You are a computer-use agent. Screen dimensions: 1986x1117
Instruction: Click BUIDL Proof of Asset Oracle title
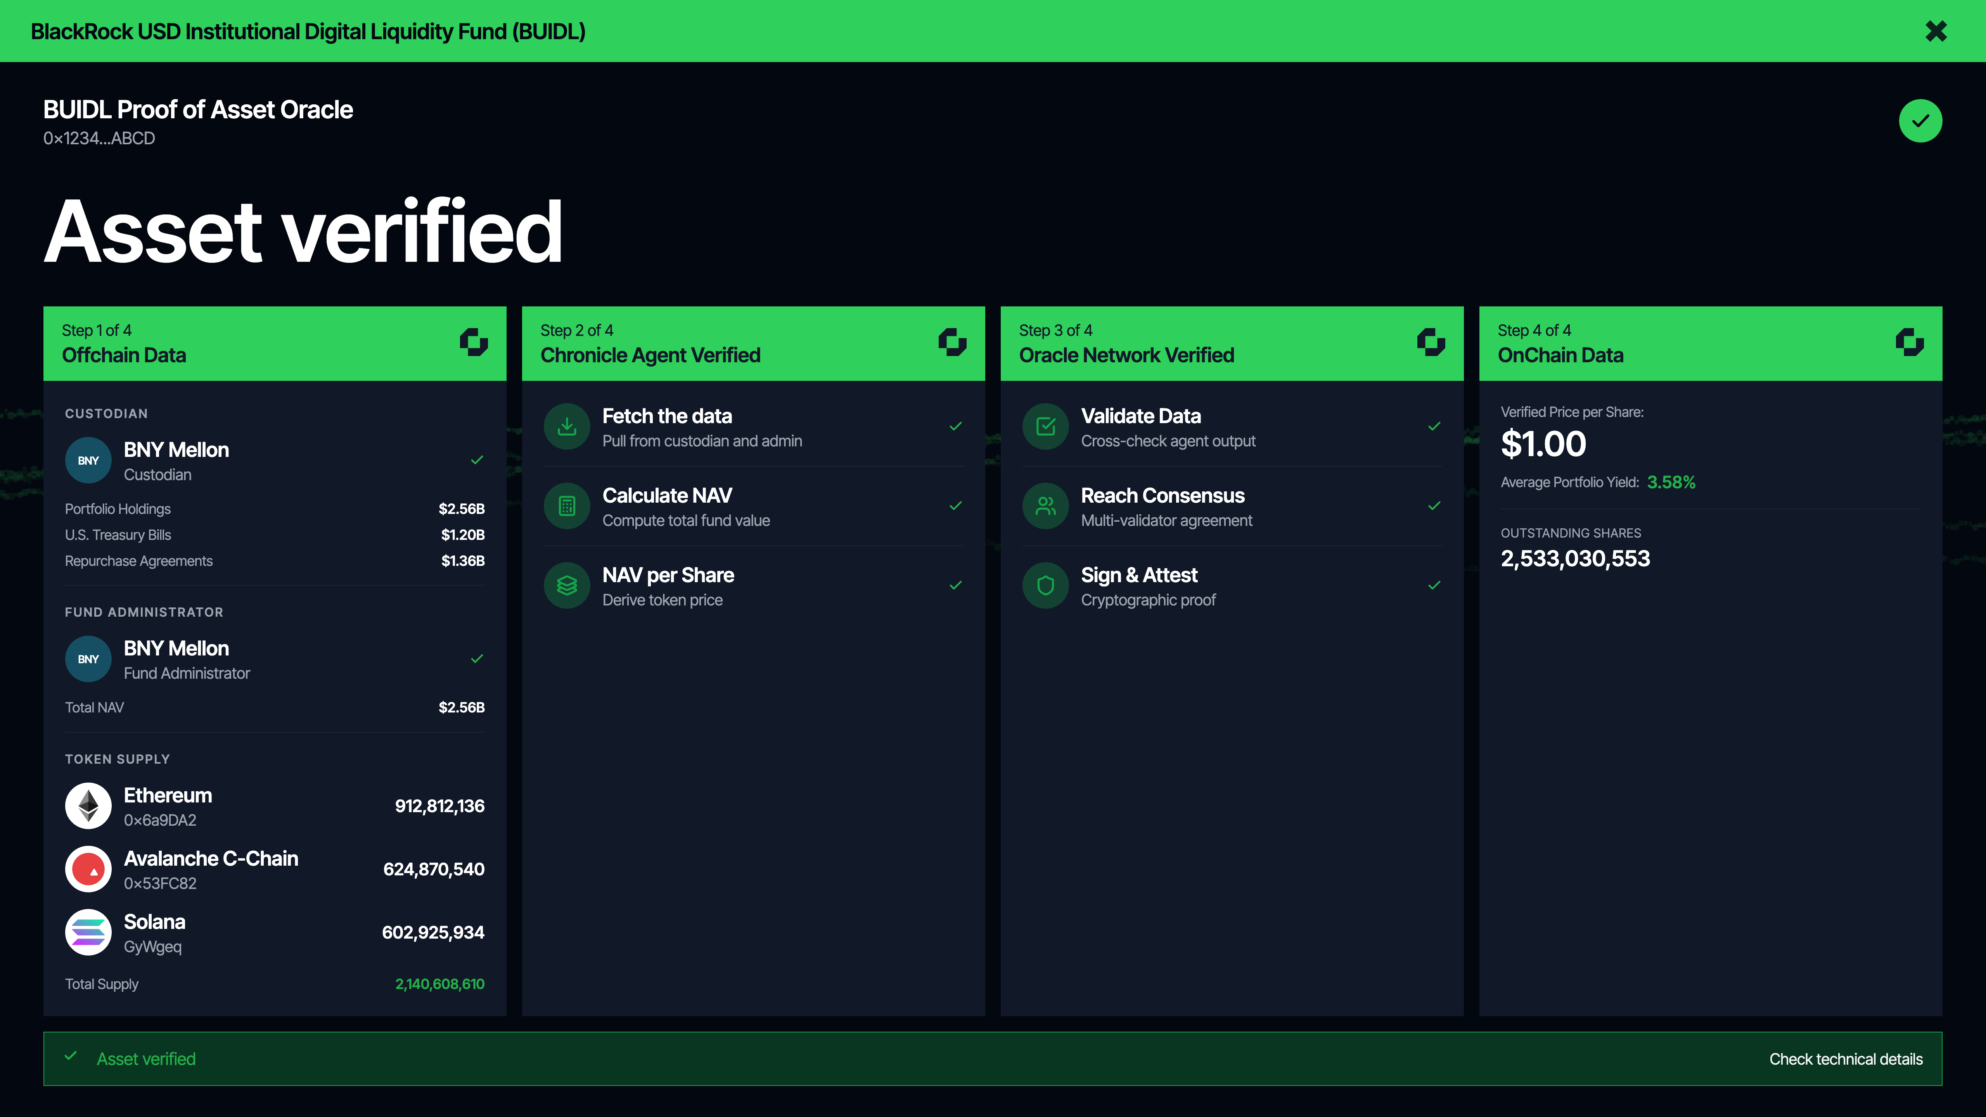pos(197,109)
